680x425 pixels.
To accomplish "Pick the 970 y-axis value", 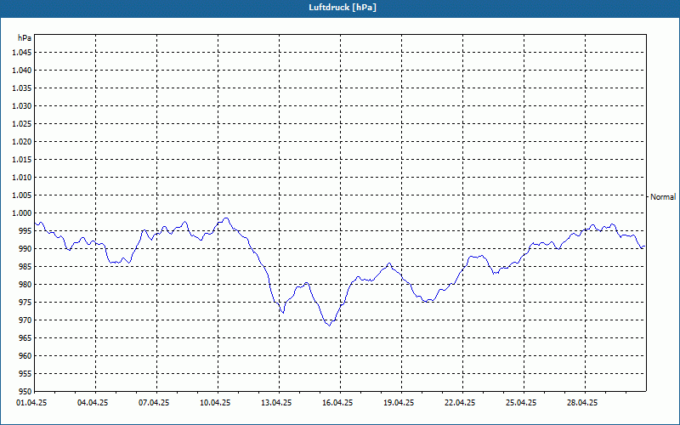I will [x=25, y=320].
